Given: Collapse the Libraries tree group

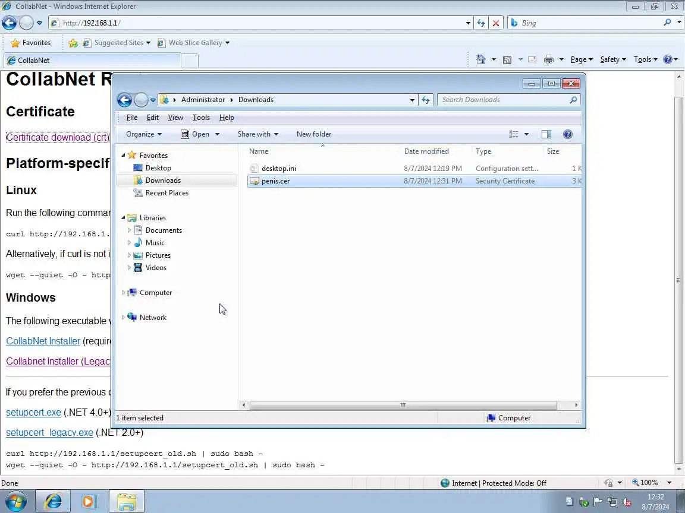Looking at the screenshot, I should coord(123,218).
